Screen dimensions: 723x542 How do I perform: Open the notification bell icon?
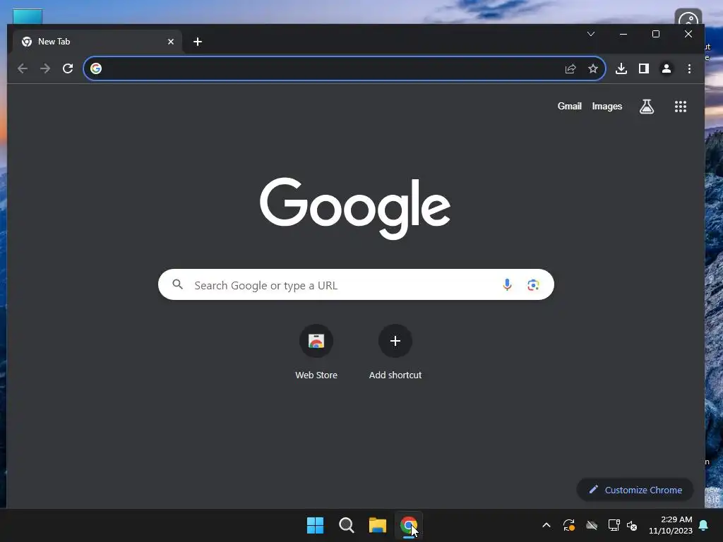pos(704,525)
